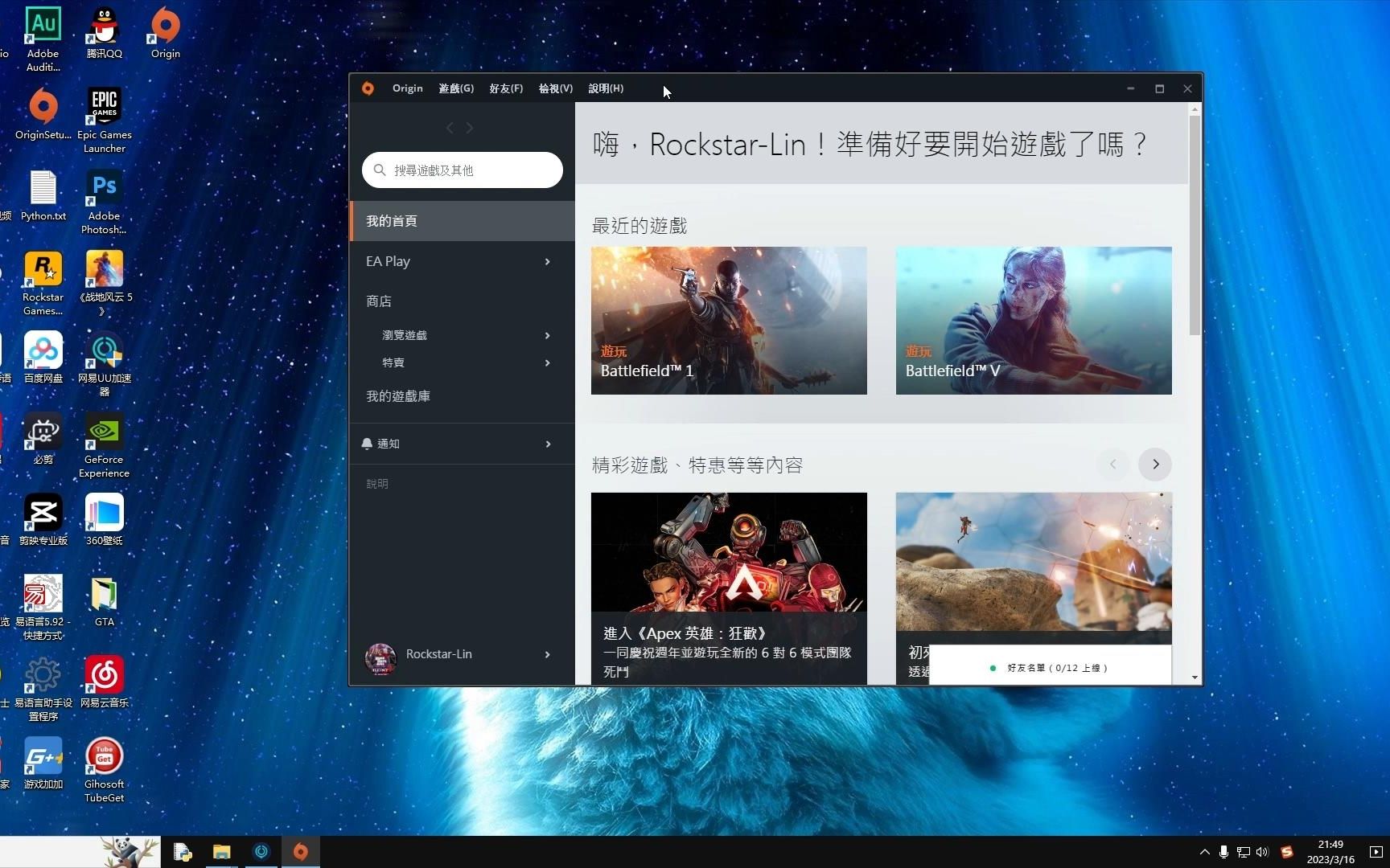Open 必剪 desktop icon

pos(43,439)
